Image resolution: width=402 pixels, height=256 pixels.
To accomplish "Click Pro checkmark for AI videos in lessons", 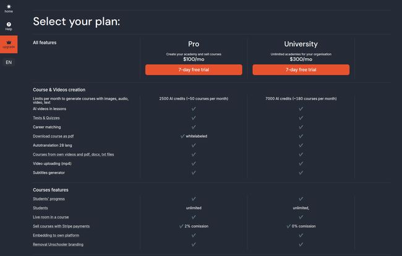I will [194, 109].
